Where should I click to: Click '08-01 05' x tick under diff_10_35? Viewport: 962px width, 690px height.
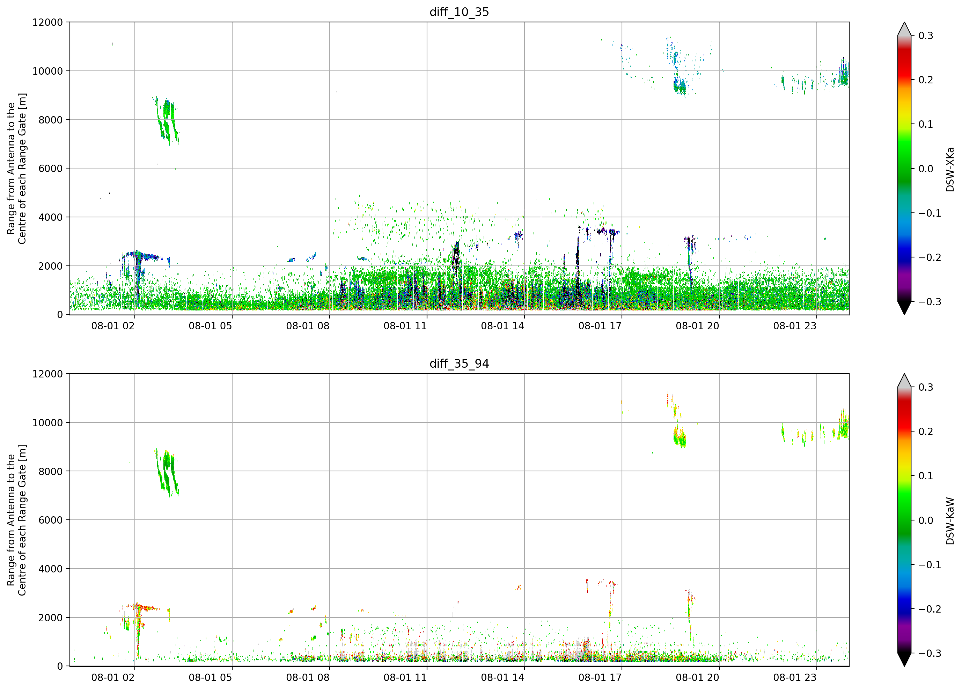211,326
